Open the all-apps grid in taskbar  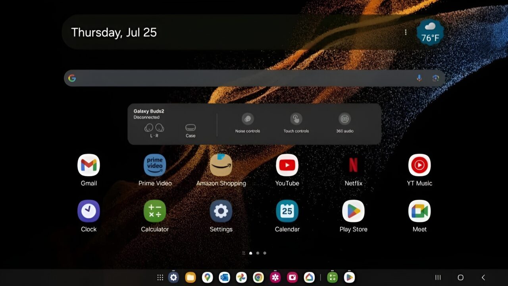click(x=160, y=278)
